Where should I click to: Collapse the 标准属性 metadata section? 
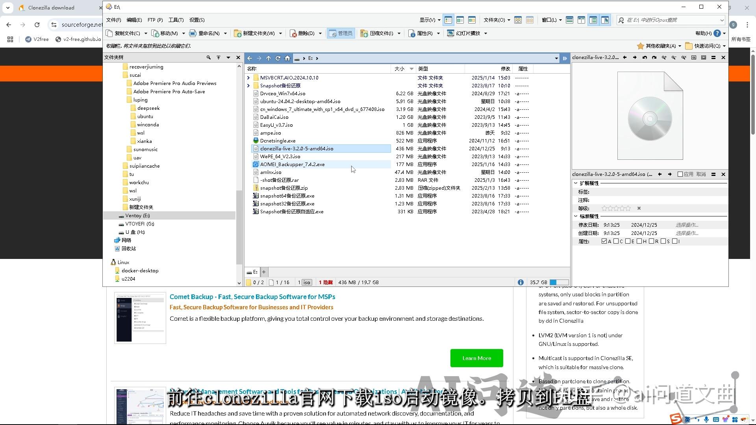pos(576,216)
